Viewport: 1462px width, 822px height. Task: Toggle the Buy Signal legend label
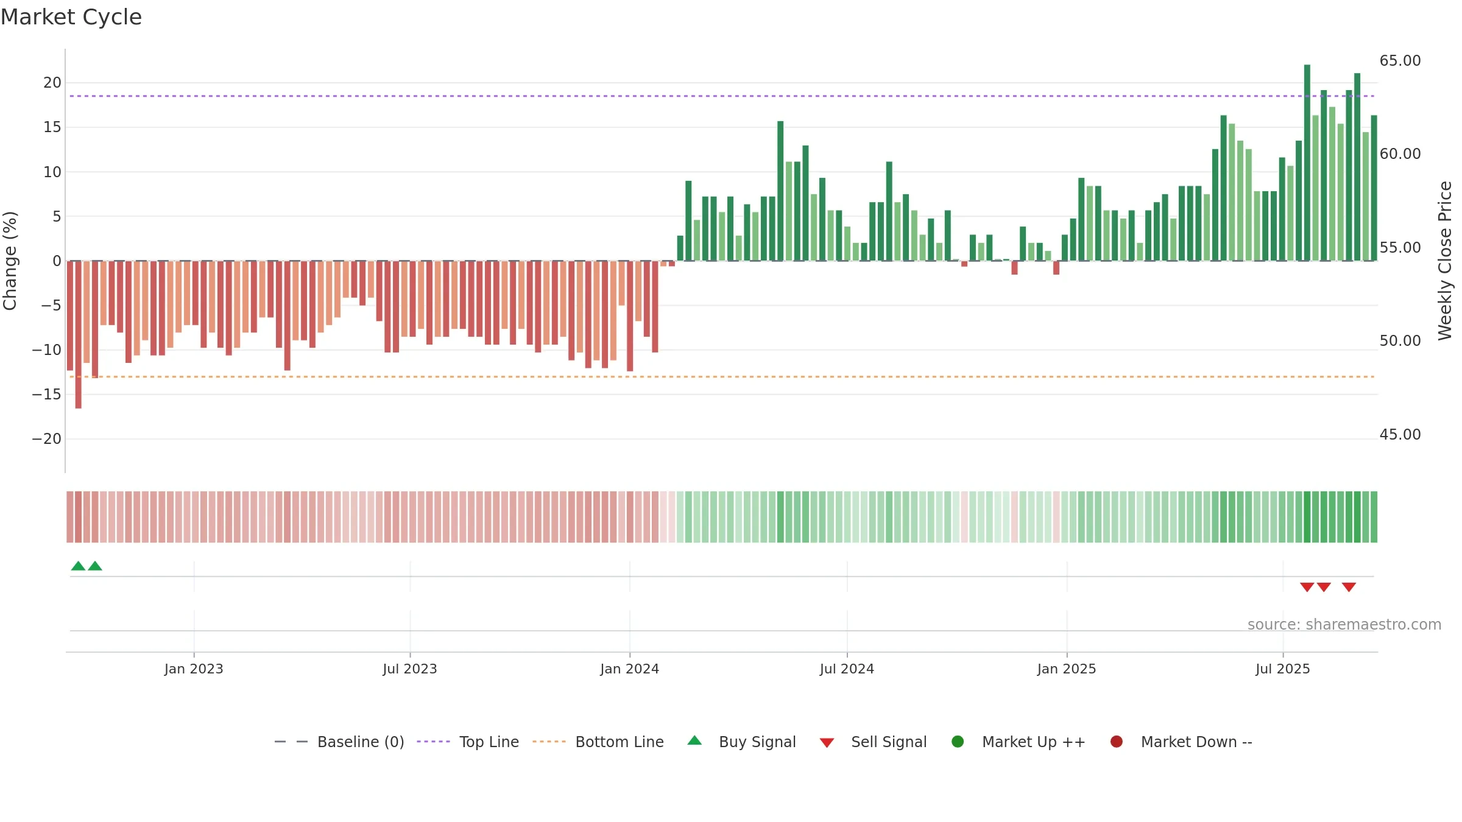[x=757, y=742]
